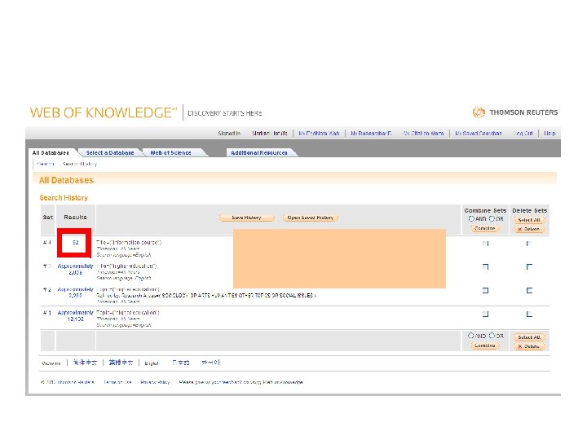
Task: Open Approximately 12,102 results for set #1
Action: (x=75, y=316)
